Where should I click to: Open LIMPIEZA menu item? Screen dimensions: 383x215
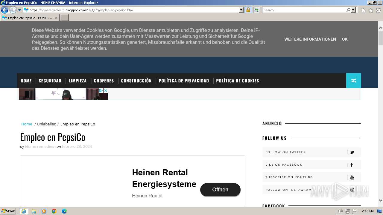[x=77, y=81]
